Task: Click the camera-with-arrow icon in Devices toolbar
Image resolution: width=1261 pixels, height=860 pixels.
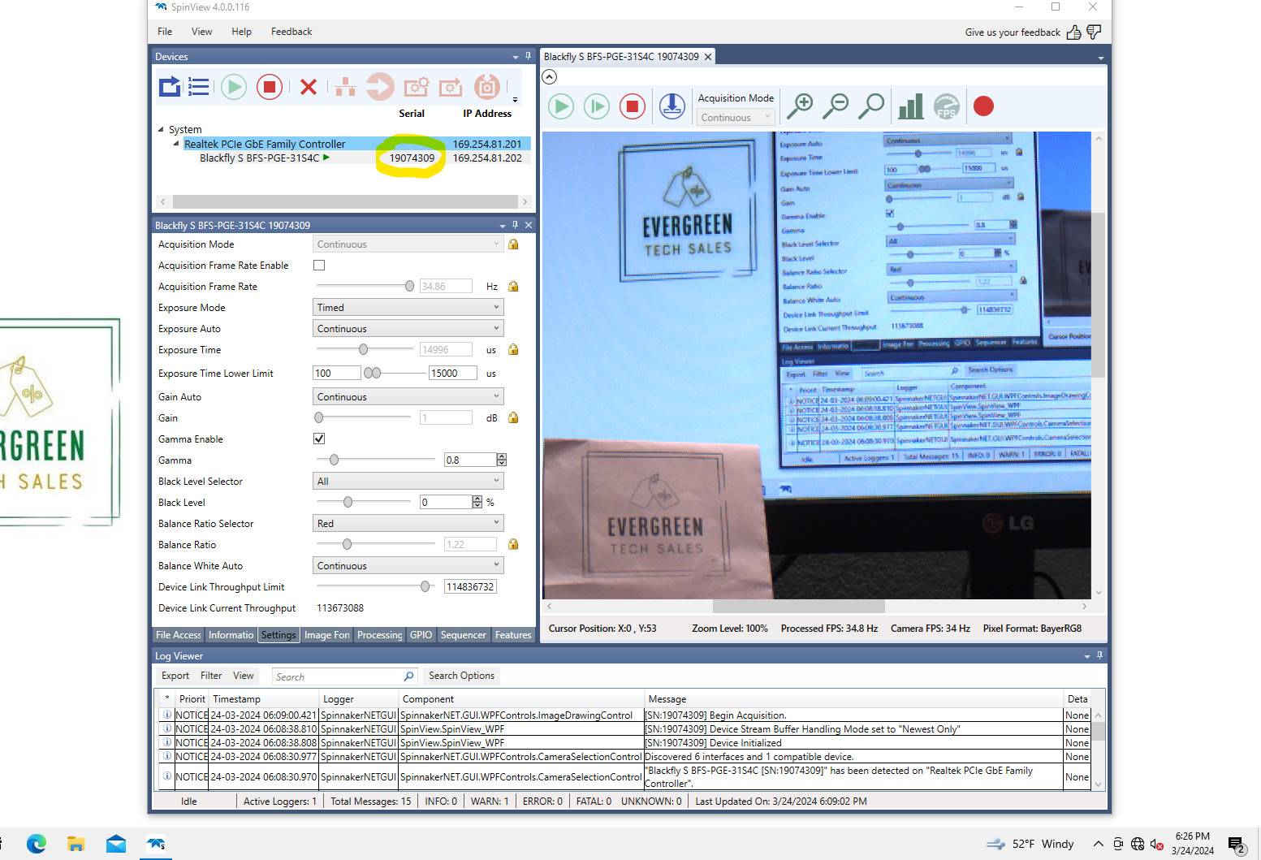Action: [x=451, y=86]
